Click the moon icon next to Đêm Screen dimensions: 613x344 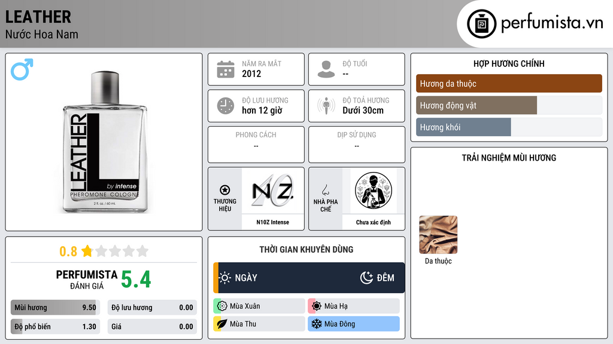366,278
